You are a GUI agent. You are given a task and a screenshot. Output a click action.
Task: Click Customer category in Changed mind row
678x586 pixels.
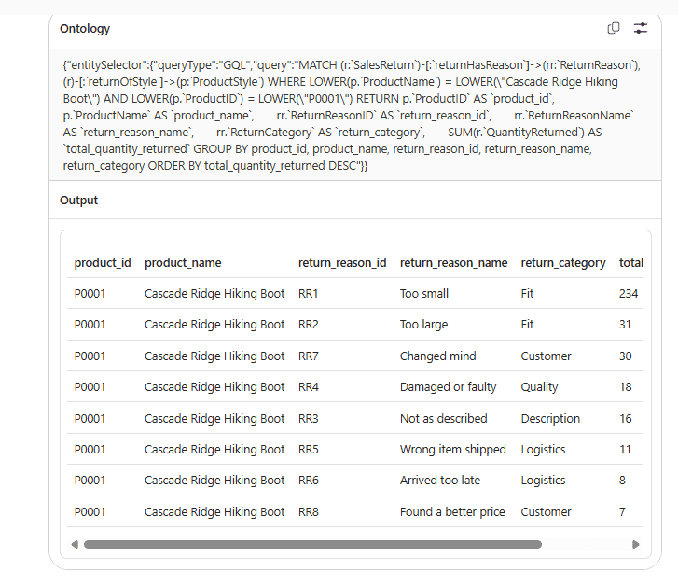pos(547,356)
